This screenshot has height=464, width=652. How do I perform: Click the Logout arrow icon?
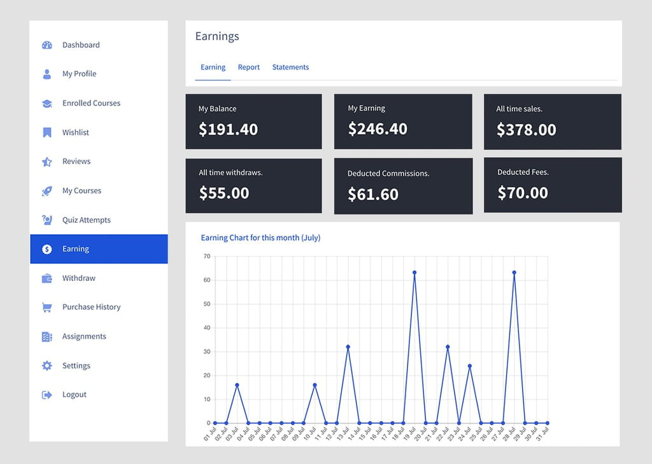46,395
